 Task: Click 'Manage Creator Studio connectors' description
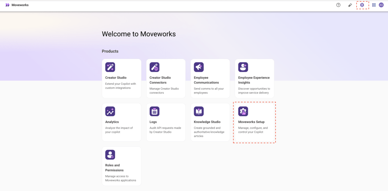[164, 91]
